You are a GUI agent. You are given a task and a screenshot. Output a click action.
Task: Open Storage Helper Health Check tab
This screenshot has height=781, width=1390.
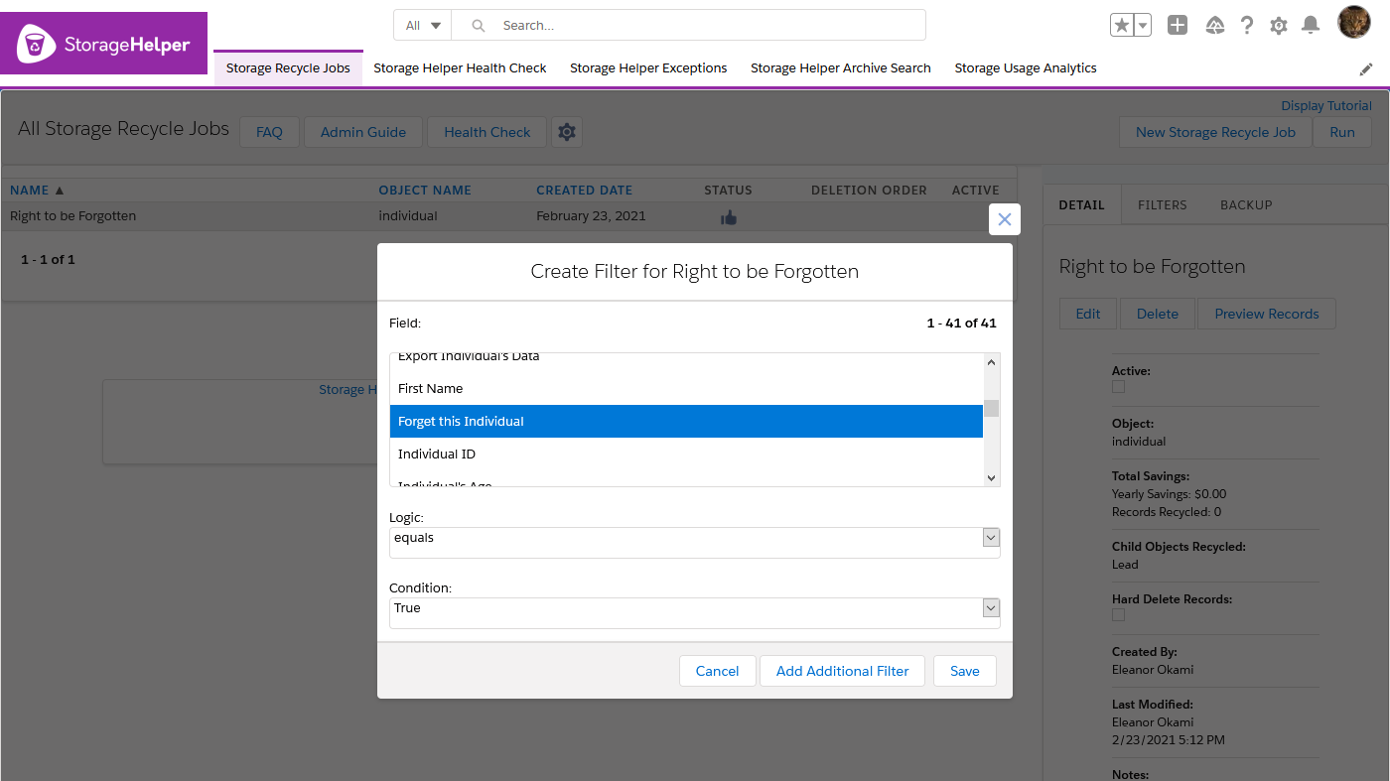click(x=460, y=68)
